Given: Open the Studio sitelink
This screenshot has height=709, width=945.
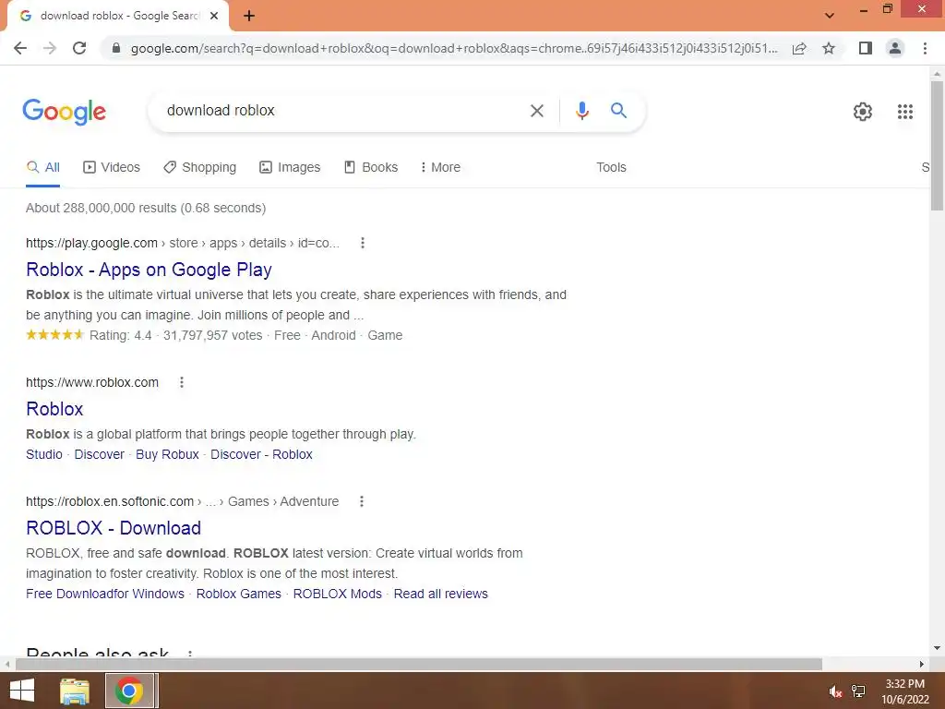Looking at the screenshot, I should coord(44,454).
